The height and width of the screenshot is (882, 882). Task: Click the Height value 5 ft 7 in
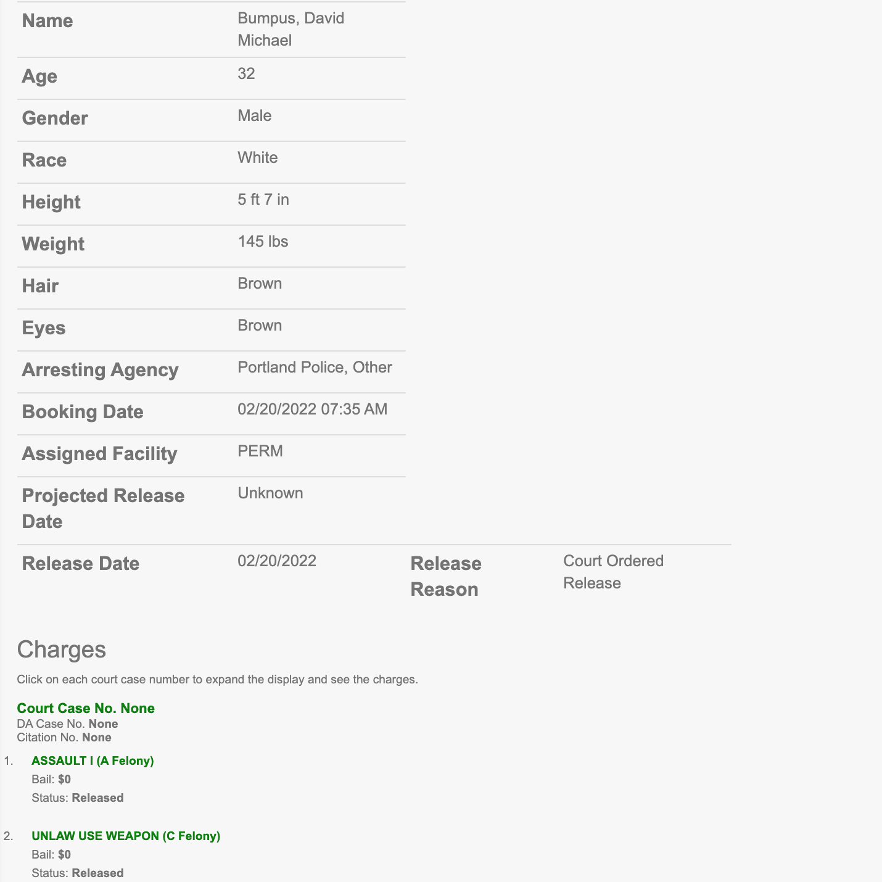pos(263,199)
